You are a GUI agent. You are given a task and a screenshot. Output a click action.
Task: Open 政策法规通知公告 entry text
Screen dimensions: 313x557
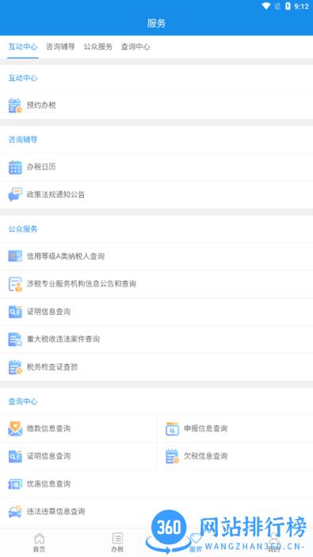coord(55,194)
